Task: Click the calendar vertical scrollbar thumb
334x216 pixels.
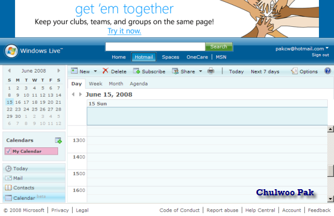Action: pos(331,171)
